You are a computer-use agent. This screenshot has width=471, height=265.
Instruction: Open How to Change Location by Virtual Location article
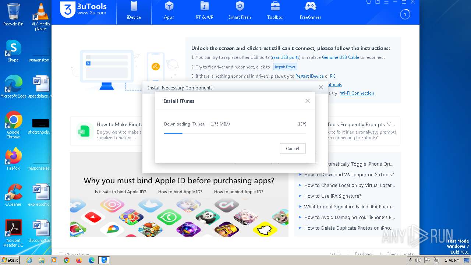(x=349, y=185)
